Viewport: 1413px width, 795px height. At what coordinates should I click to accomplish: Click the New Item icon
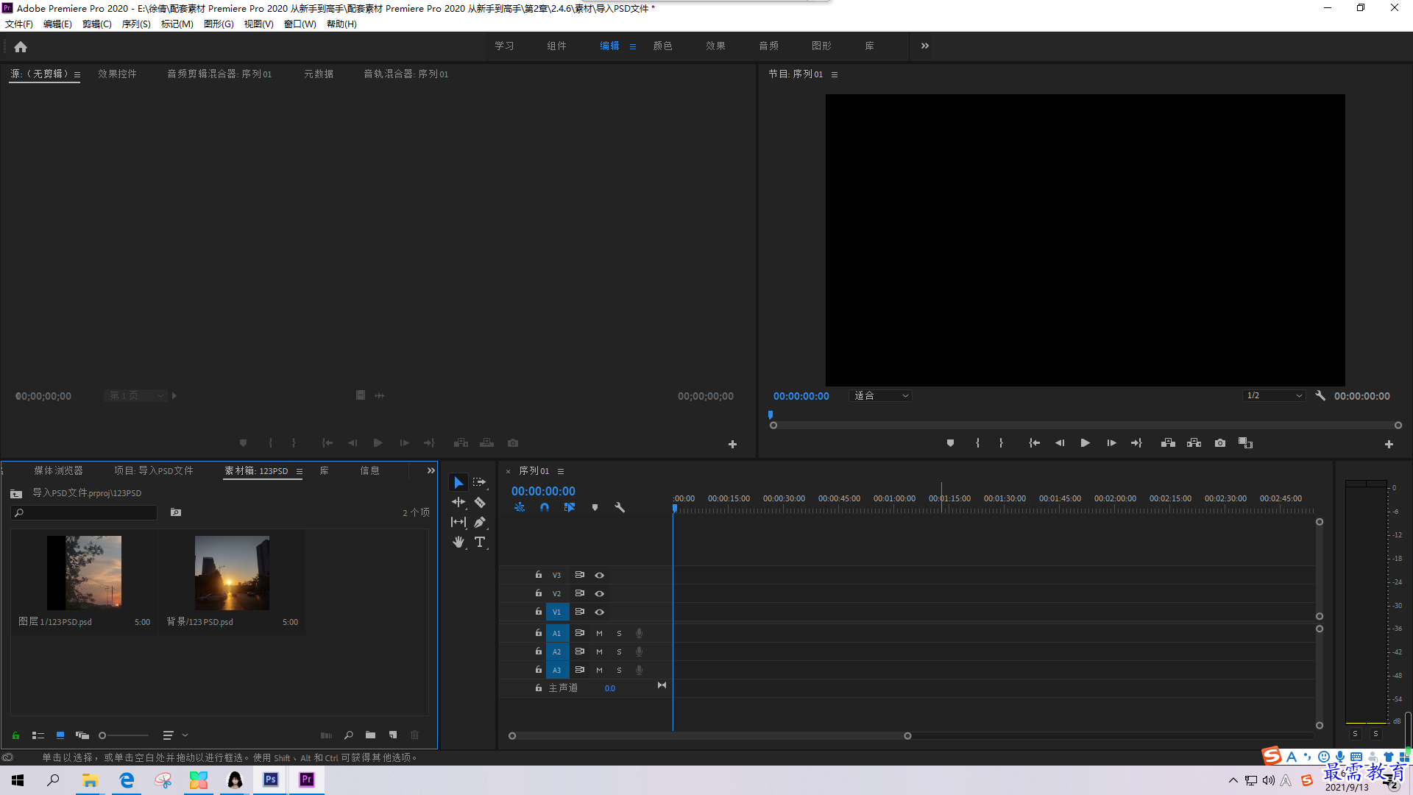393,735
